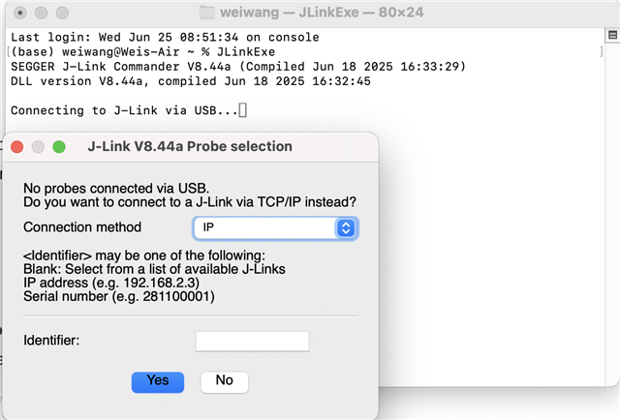Click the green zoom button on the Probe selection dialog

(59, 146)
